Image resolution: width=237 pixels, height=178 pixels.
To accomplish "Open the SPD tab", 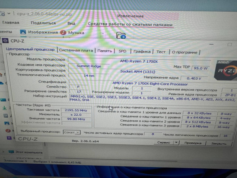I will pyautogui.click(x=122, y=51).
